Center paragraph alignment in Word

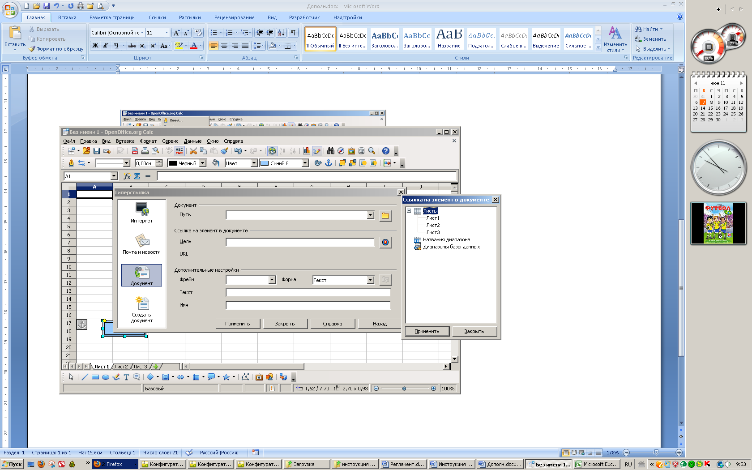(x=224, y=46)
